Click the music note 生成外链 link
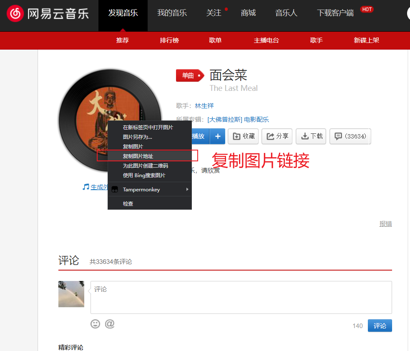This screenshot has width=410, height=351. [x=95, y=187]
